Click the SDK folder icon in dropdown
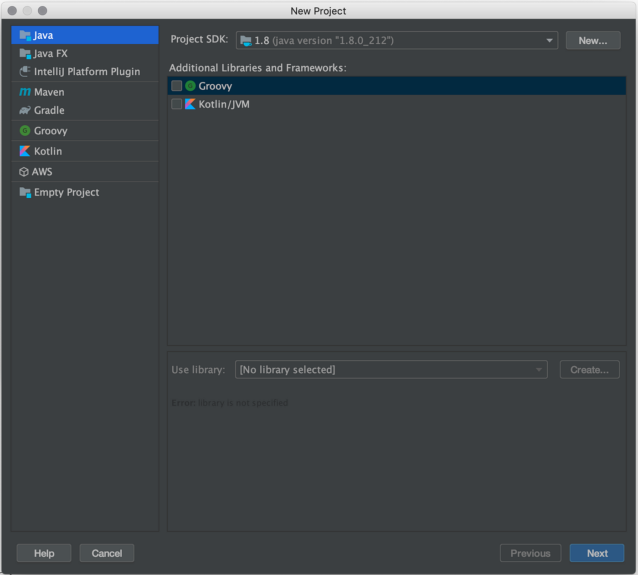Image resolution: width=638 pixels, height=575 pixels. (246, 41)
